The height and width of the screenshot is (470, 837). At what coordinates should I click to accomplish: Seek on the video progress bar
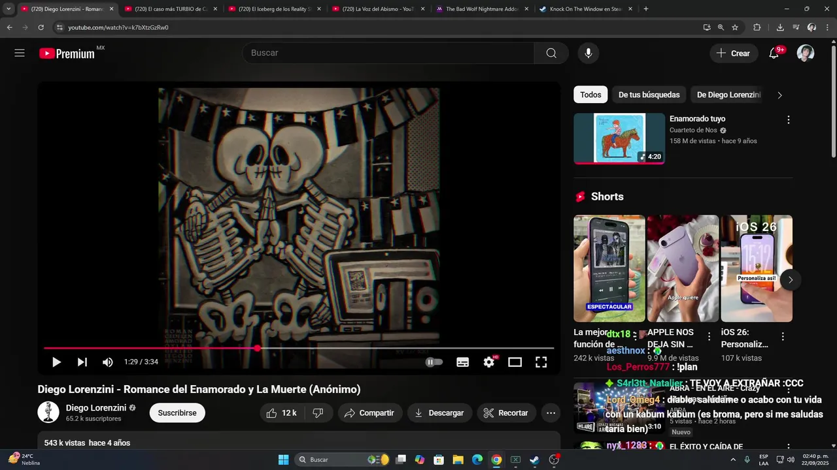click(x=299, y=349)
